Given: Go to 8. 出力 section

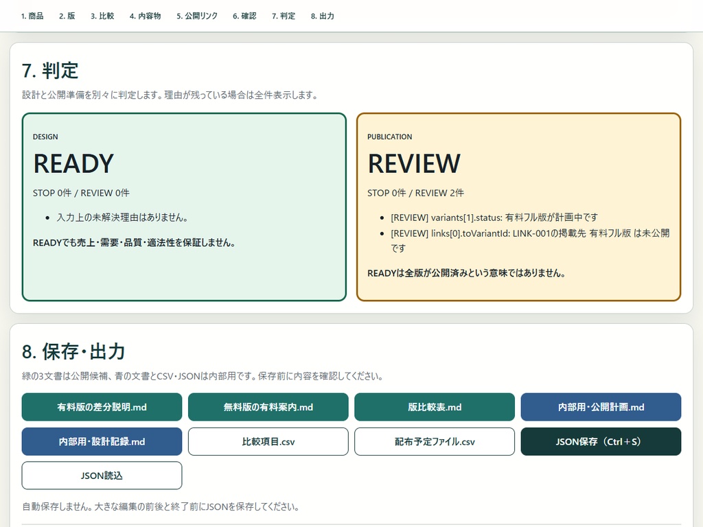Looking at the screenshot, I should coord(323,16).
